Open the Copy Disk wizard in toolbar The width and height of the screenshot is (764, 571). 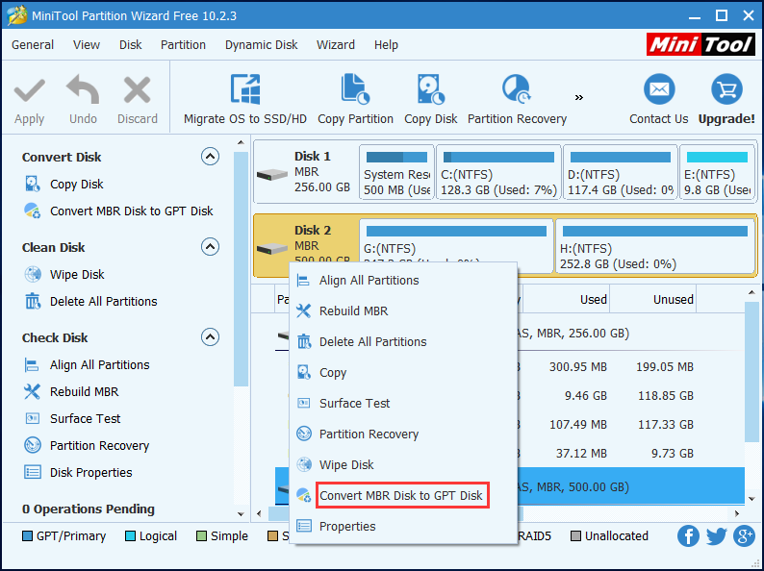(431, 100)
